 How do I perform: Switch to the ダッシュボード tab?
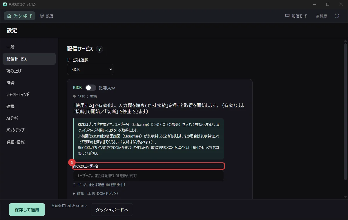click(x=20, y=16)
